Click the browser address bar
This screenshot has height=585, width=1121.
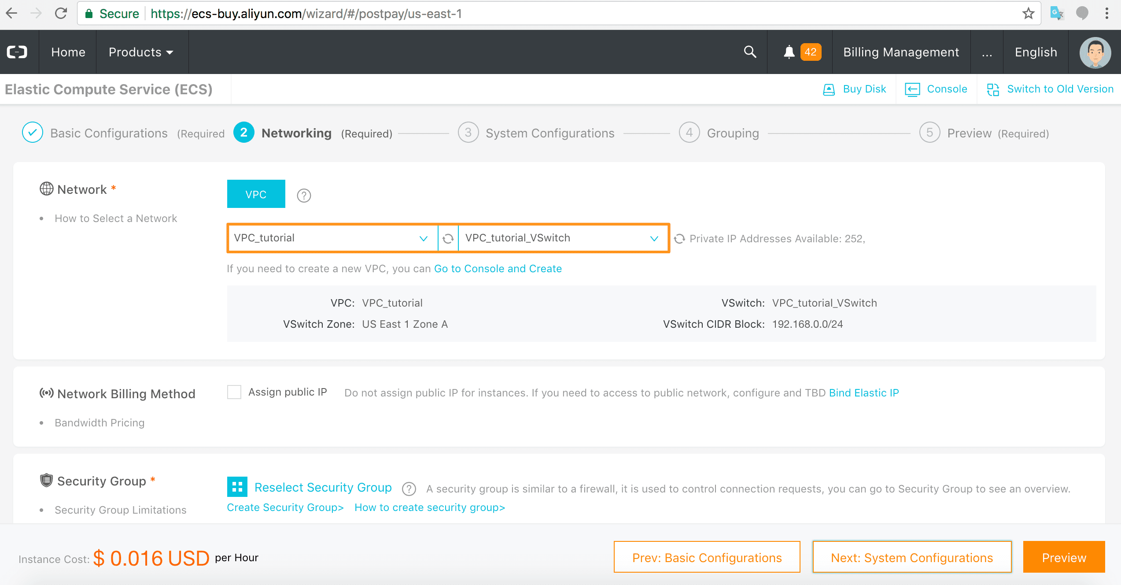tap(528, 14)
